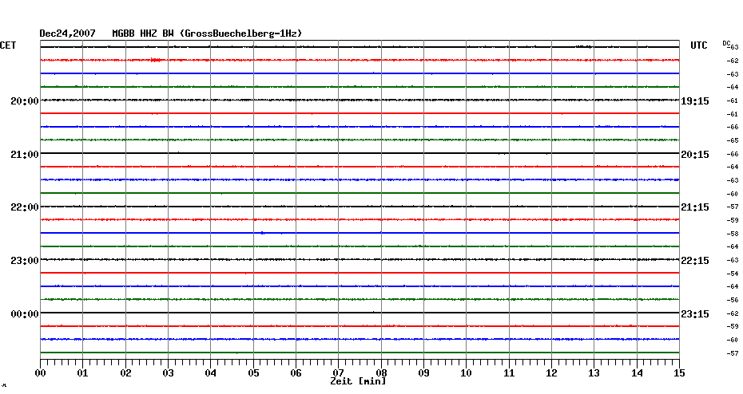
Task: Click the DC column header
Action: (725, 43)
